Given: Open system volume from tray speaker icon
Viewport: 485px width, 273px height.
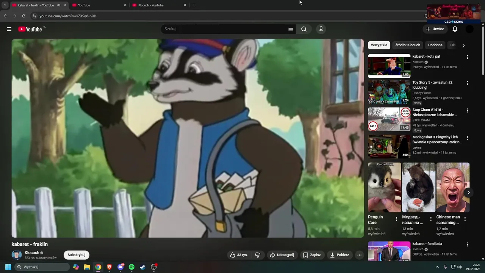Looking at the screenshot, I should click(x=460, y=267).
